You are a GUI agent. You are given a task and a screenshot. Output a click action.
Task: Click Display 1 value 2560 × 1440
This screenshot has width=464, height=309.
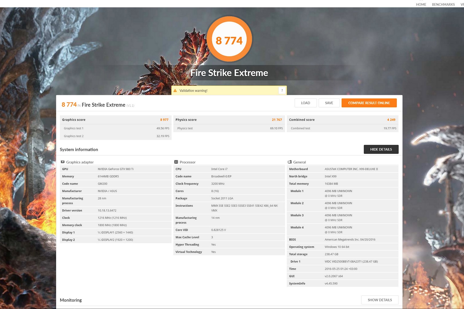tap(115, 233)
